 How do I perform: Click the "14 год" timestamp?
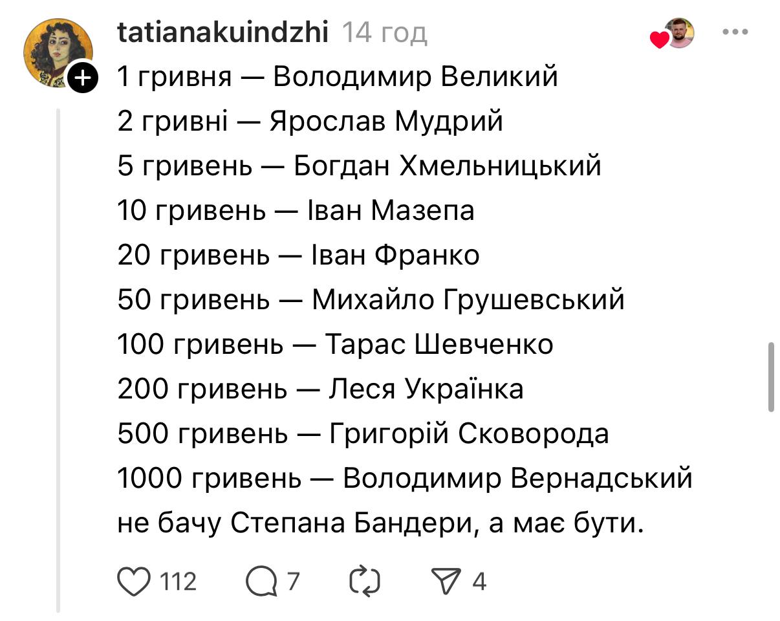pos(384,32)
